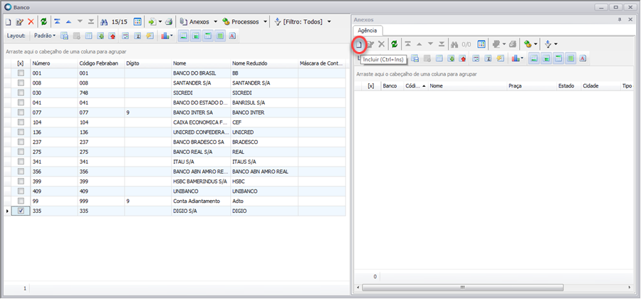Click the binoculars search icon next to 15/15
This screenshot has width=641, height=299.
[x=104, y=21]
